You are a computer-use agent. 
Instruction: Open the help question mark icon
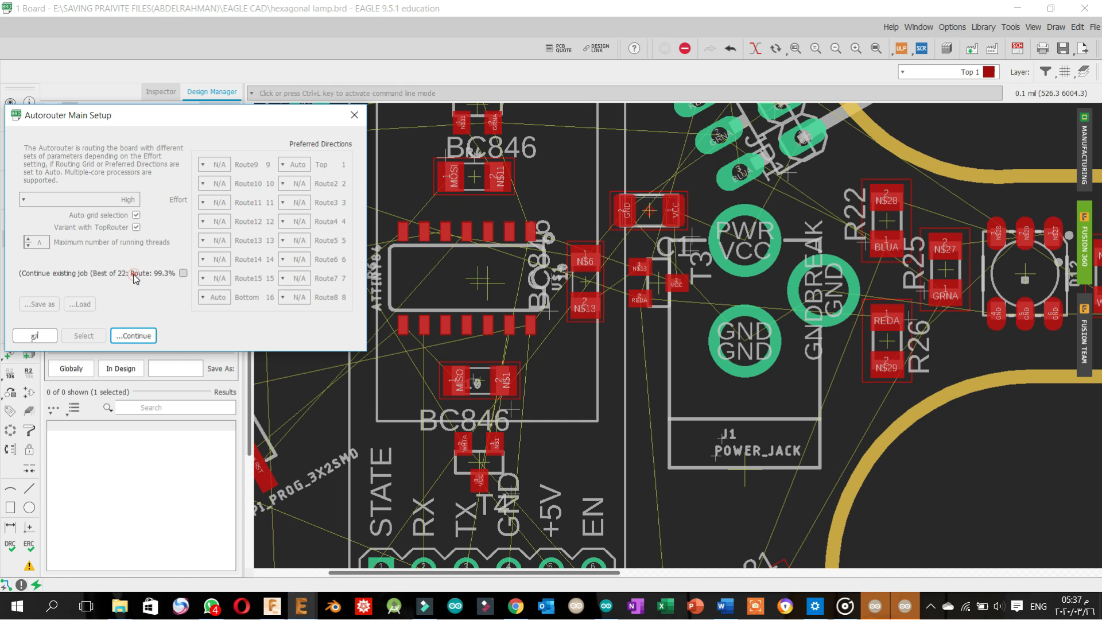coord(634,48)
